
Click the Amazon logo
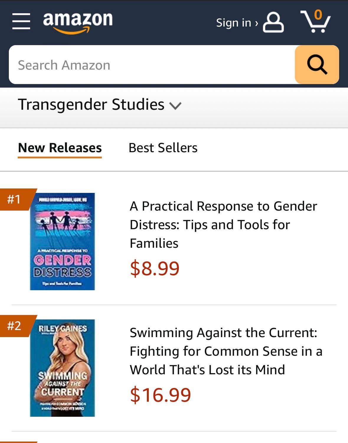pos(77,21)
